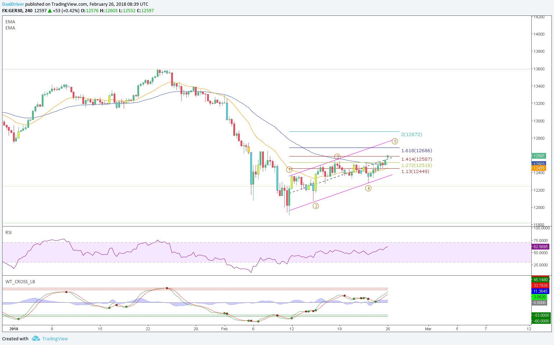The width and height of the screenshot is (554, 345).
Task: Click the 1.414(12587) Fibonacci label
Action: pyautogui.click(x=417, y=159)
